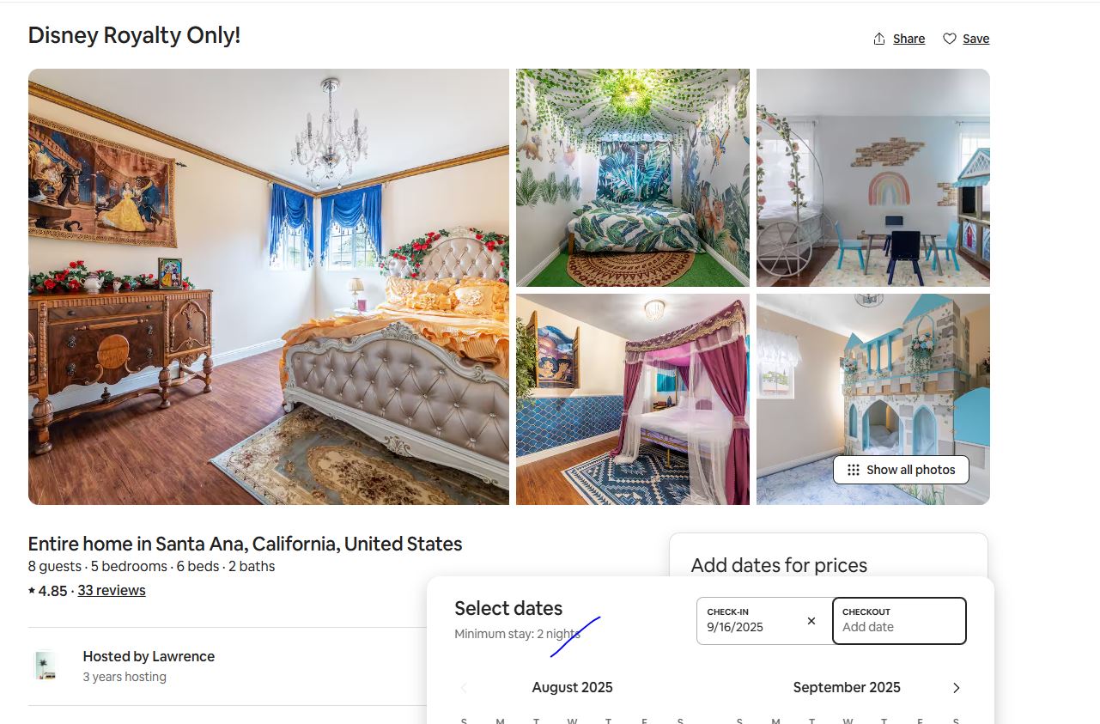Click the previous month left chevron
Screen dimensions: 1100x724
pos(464,688)
